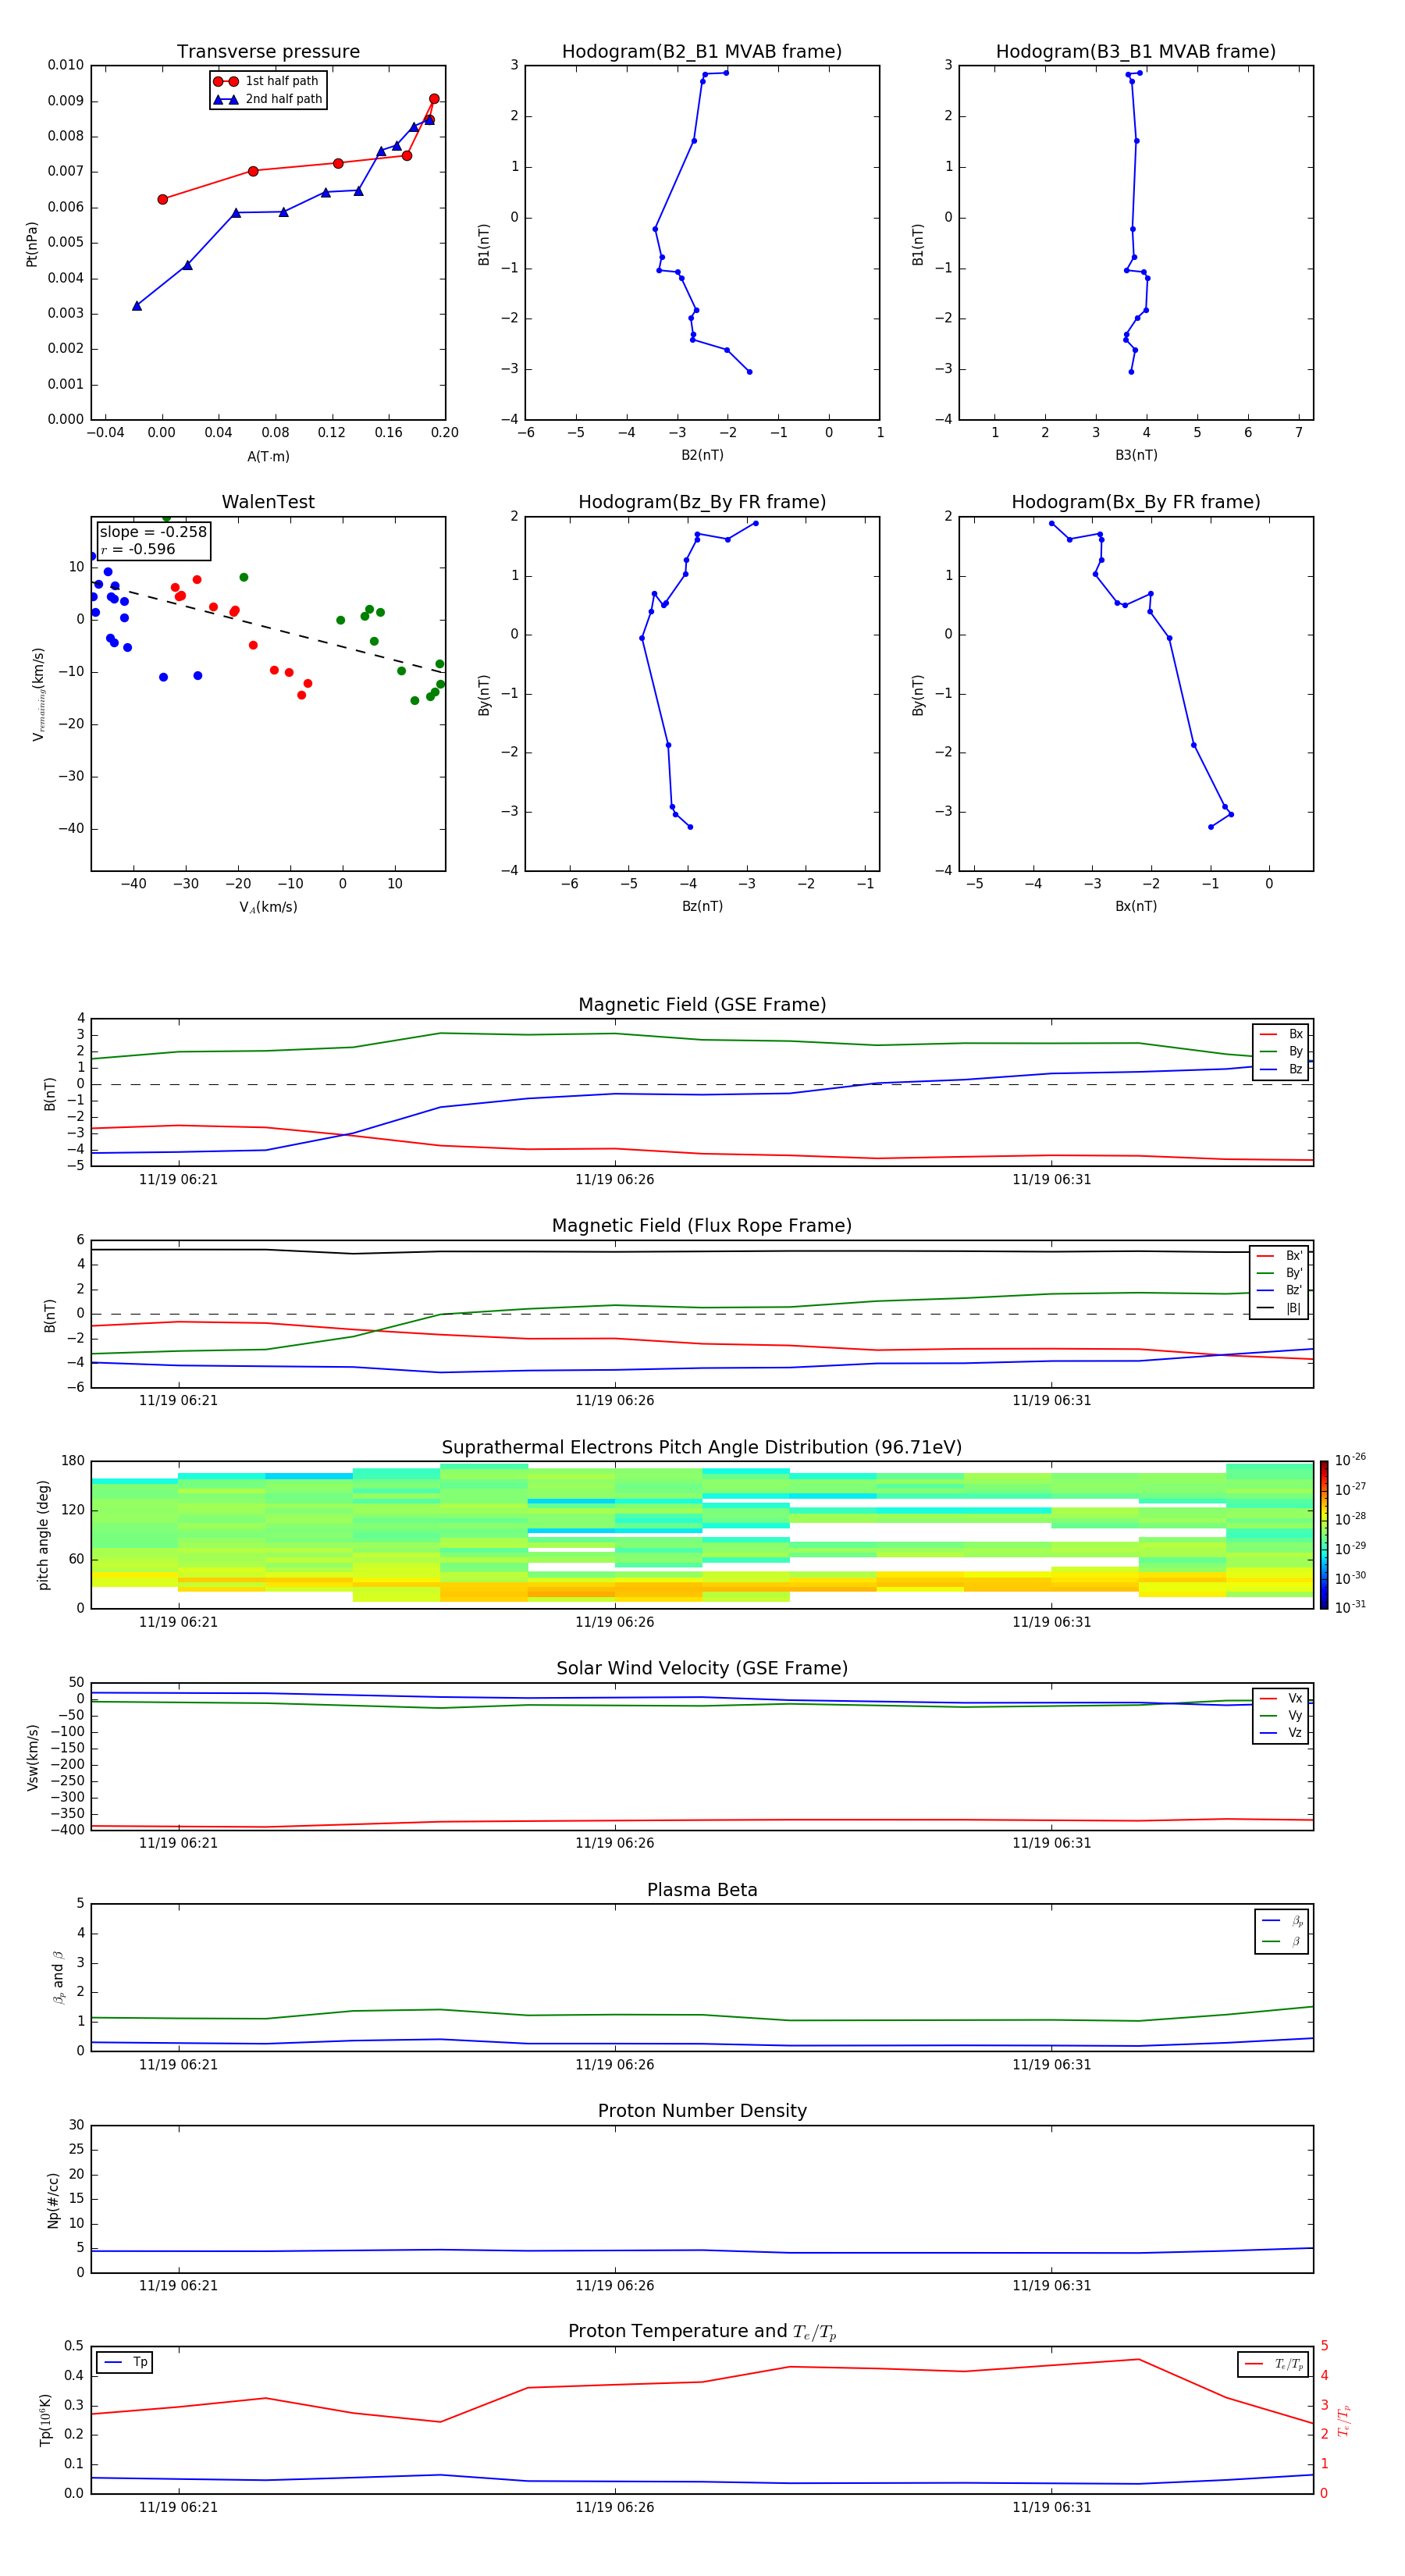The image size is (1405, 2576).
Task: Select By' in the Flux Rope legend
Action: point(1280,1273)
